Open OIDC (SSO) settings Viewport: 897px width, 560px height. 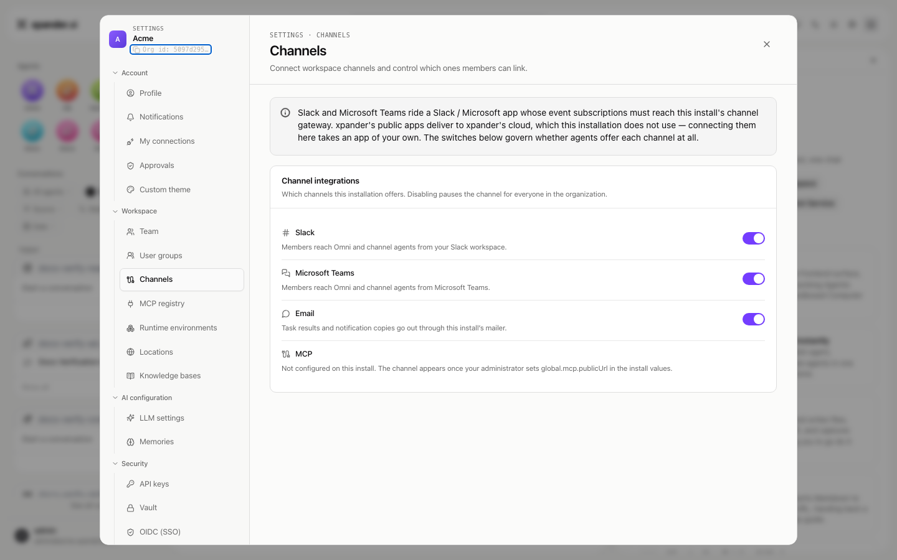click(182, 532)
